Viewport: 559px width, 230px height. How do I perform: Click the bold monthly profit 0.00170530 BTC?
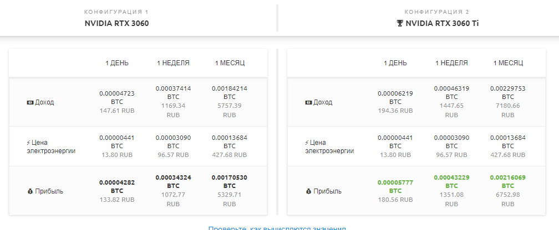[x=230, y=182]
